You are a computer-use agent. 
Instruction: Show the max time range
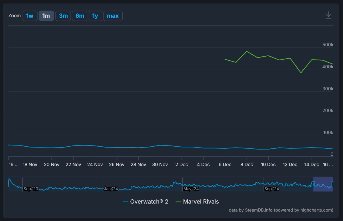pyautogui.click(x=113, y=16)
